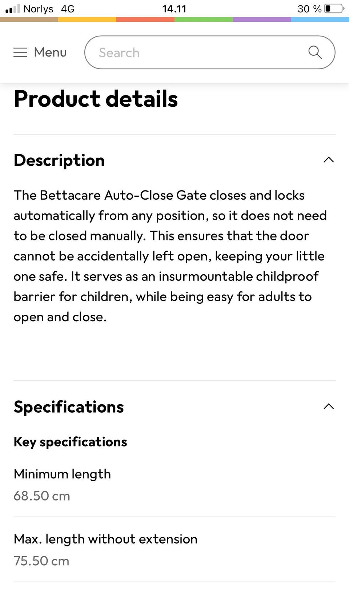Viewport: 349px width, 593px height.
Task: Tap the battery icon in status bar
Action: click(333, 8)
